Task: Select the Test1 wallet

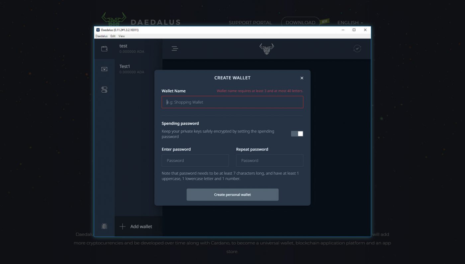Action: click(139, 69)
